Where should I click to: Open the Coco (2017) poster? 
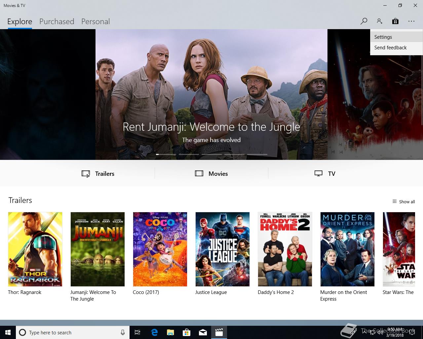tap(160, 249)
